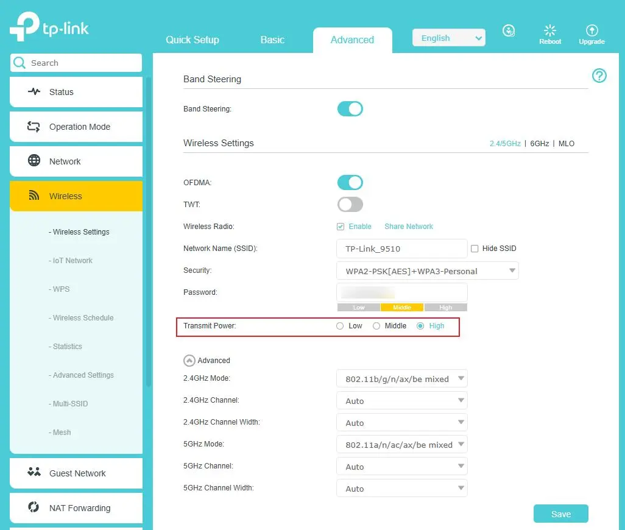Click the search magnifier icon

[x=19, y=63]
